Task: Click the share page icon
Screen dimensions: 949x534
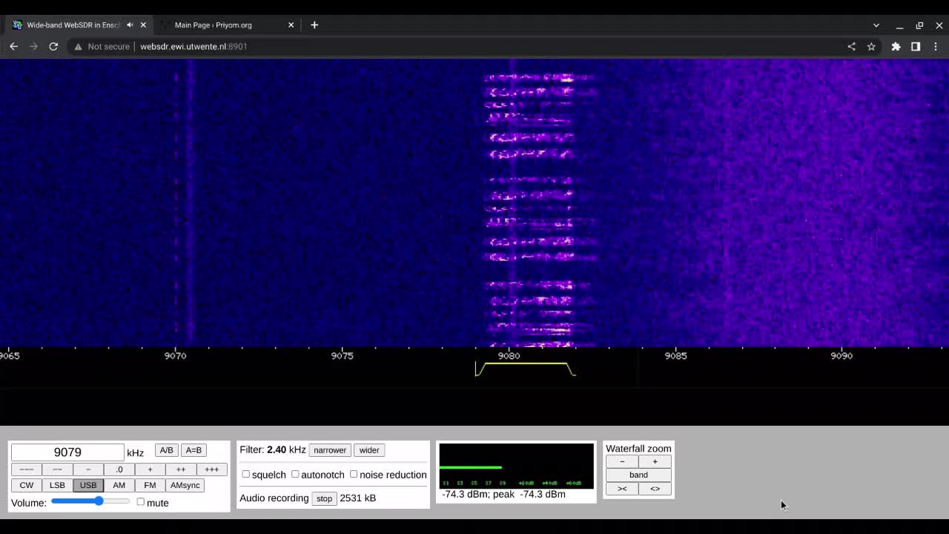Action: coord(851,46)
